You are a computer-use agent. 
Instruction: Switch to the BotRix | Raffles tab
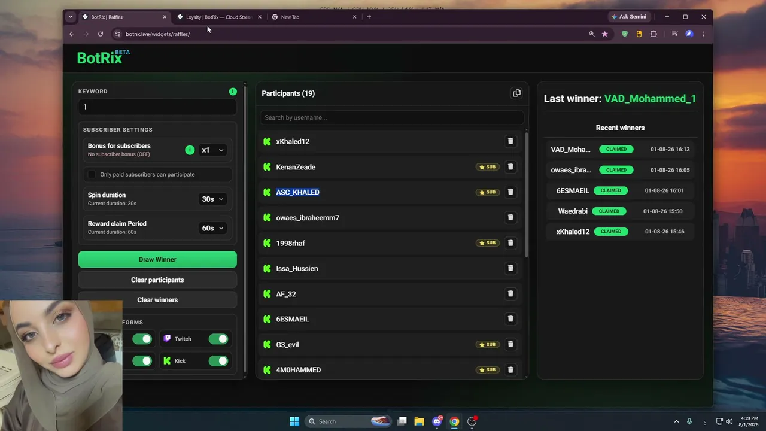click(x=124, y=17)
